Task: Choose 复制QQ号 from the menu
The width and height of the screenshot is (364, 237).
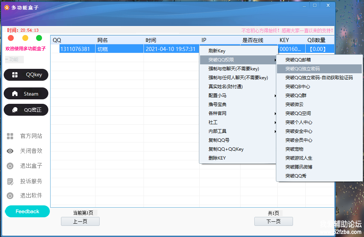Action: coord(238,140)
